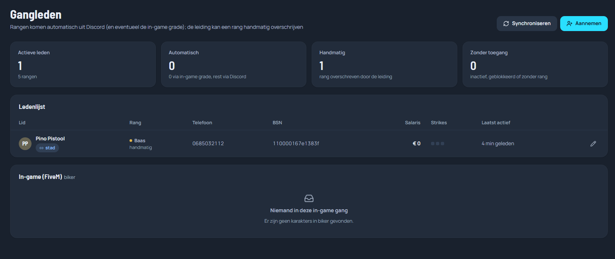Click the 'Er zijn geen karakters in biker gevonden.' text
615x259 pixels.
point(309,221)
